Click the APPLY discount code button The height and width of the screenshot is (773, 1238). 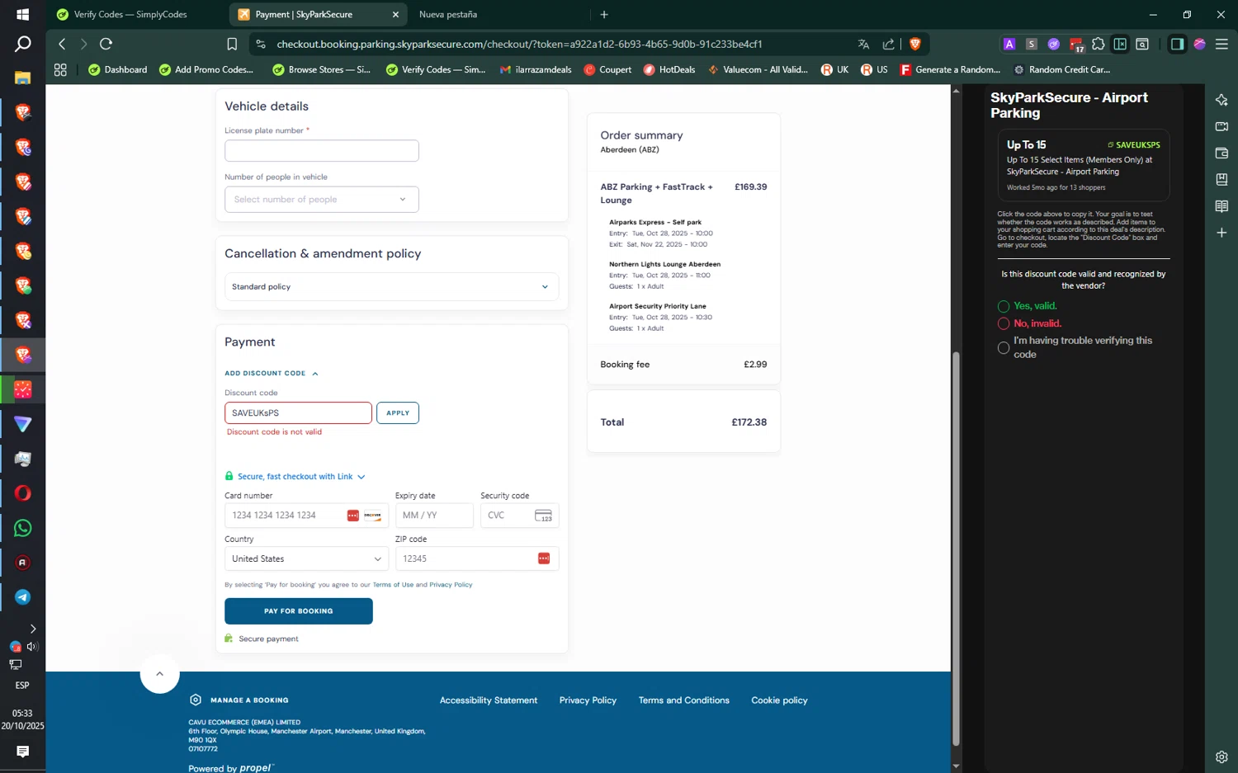(x=398, y=412)
